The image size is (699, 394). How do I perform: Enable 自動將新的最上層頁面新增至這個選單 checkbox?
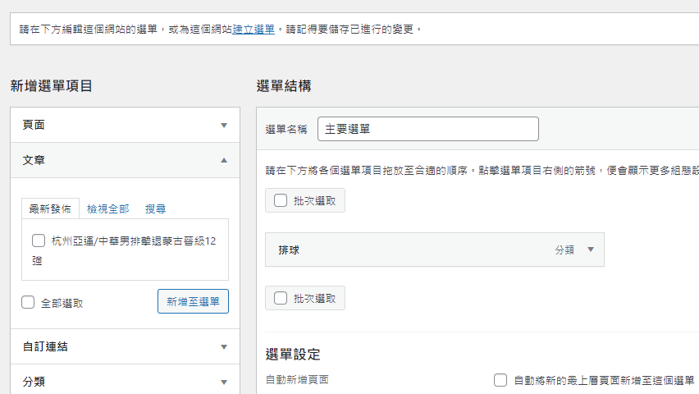click(x=500, y=380)
